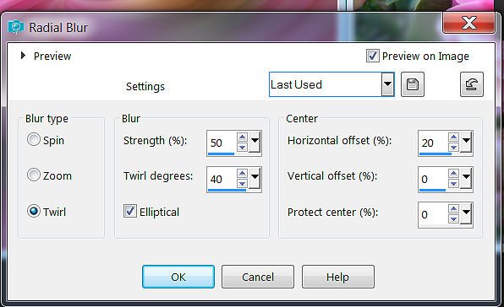The image size is (504, 307).
Task: Disable Preview on Image checkbox
Action: coord(373,56)
